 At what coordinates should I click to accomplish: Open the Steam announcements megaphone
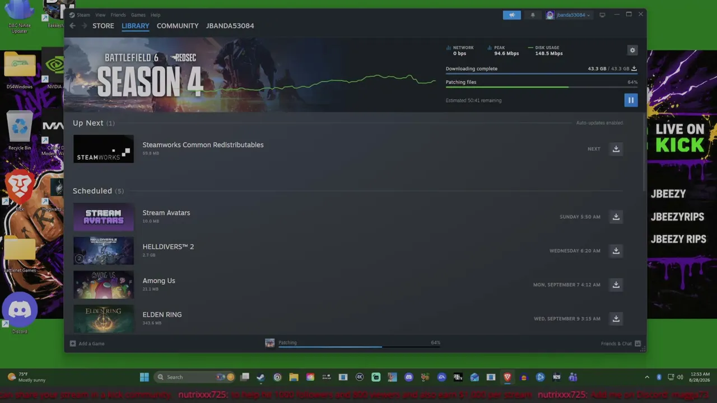point(512,15)
